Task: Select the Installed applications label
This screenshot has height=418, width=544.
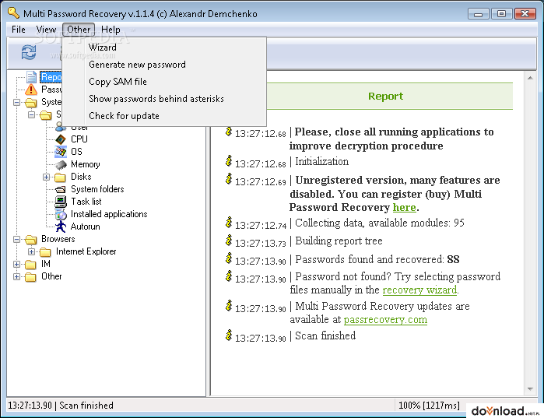Action: pos(109,214)
